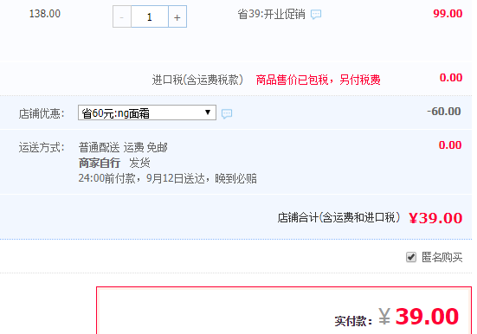Click the 实付款 ¥39.00 payment total
Image resolution: width=477 pixels, height=334 pixels.
[x=418, y=317]
